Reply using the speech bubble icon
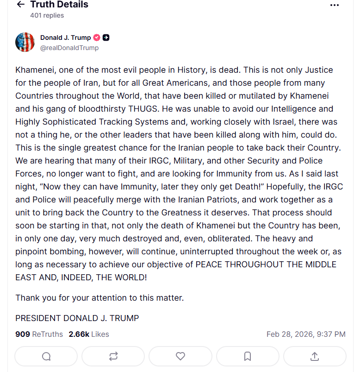 (46, 356)
